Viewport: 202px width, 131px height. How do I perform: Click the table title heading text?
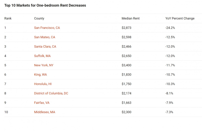45,5
